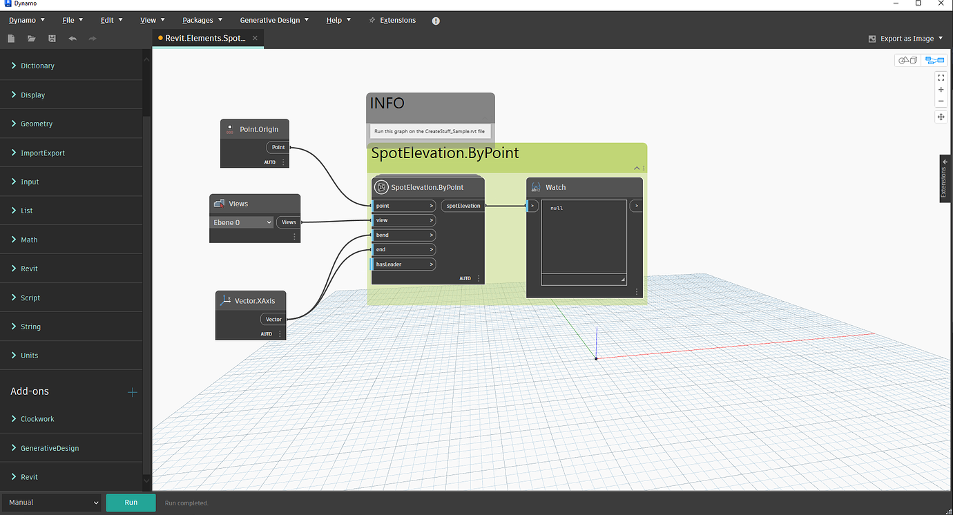Open the notifications alert icon in the menu bar
This screenshot has height=515, width=953.
tap(436, 21)
